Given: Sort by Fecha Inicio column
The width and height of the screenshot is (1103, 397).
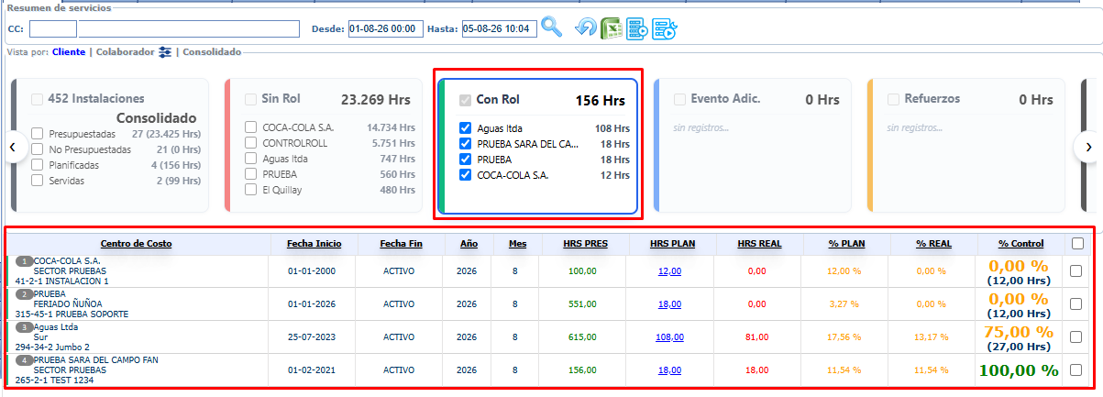Looking at the screenshot, I should tap(314, 244).
